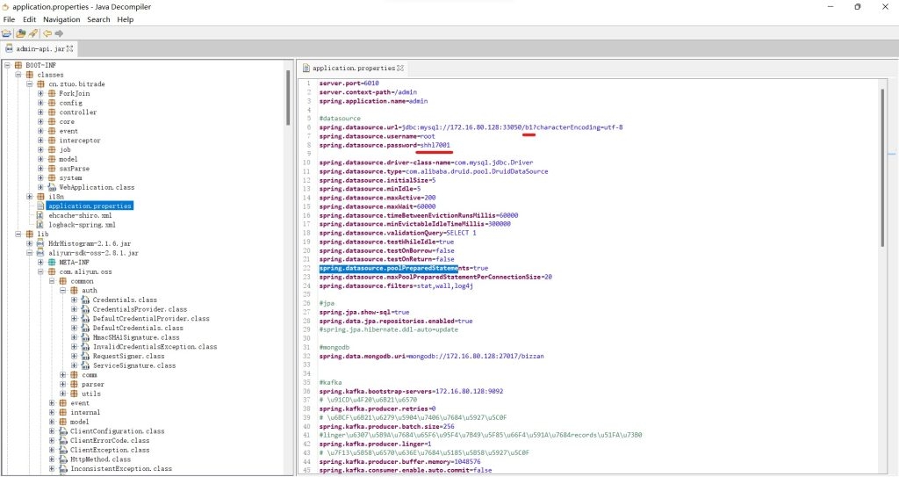Image resolution: width=899 pixels, height=477 pixels.
Task: Close the application.properties editor tab
Action: [402, 68]
